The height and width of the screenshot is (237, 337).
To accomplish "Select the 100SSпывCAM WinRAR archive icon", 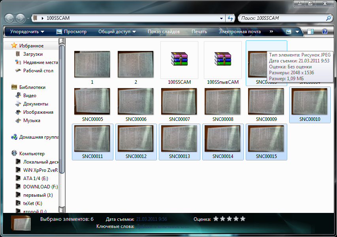I will (223, 59).
